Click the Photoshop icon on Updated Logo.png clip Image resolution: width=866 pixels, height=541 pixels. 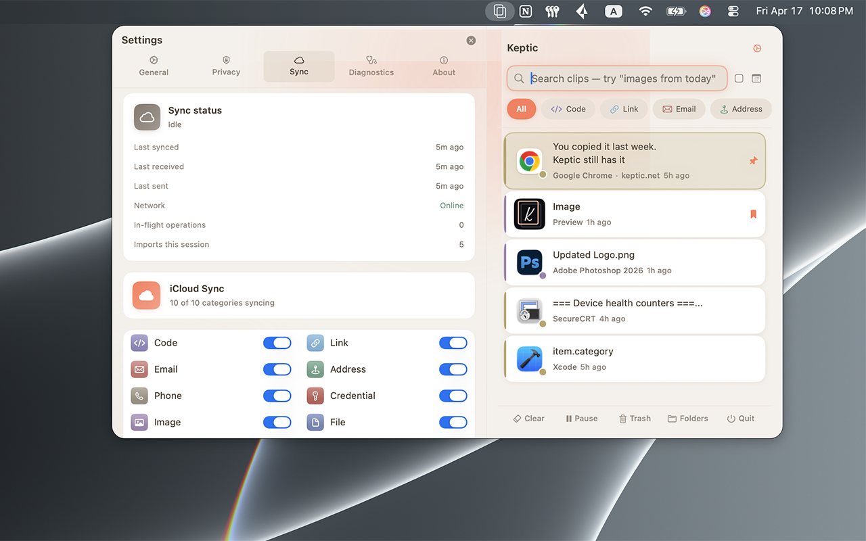click(x=529, y=262)
